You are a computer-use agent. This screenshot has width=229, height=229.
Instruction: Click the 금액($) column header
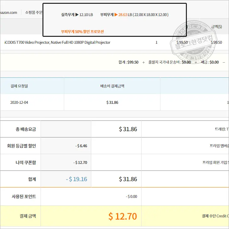(216, 26)
